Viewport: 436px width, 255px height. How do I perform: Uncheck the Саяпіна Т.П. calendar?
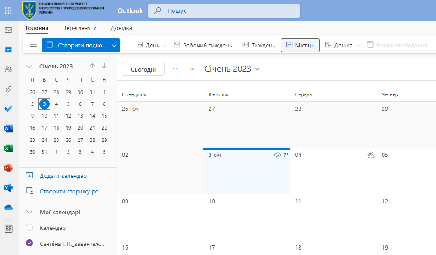30,243
